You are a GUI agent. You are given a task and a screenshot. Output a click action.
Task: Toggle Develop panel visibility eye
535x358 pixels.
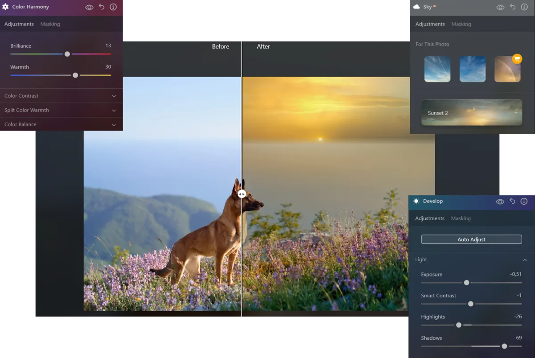[500, 201]
